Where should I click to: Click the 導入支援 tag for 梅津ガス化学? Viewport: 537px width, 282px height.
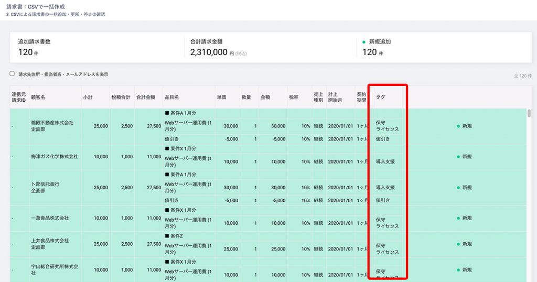click(x=385, y=161)
